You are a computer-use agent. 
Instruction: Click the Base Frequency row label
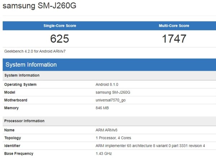click(19, 154)
